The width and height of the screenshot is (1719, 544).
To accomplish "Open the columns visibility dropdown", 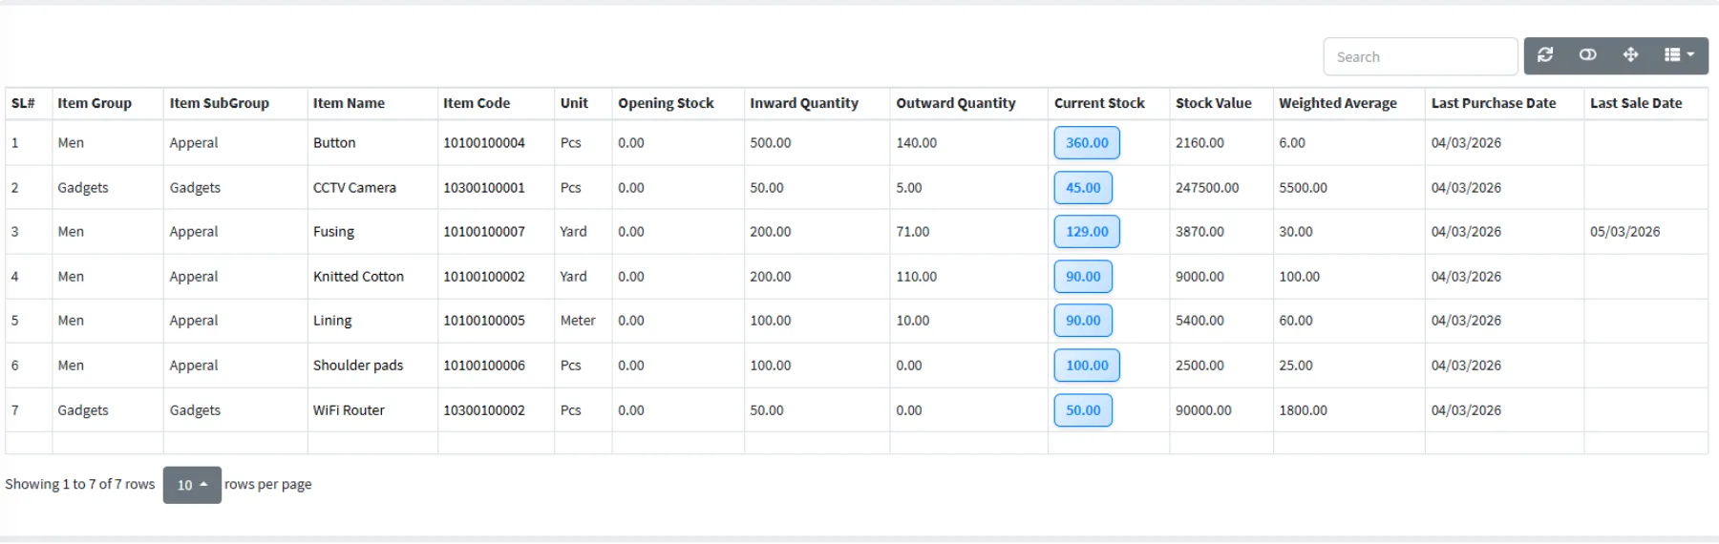I will (x=1679, y=55).
